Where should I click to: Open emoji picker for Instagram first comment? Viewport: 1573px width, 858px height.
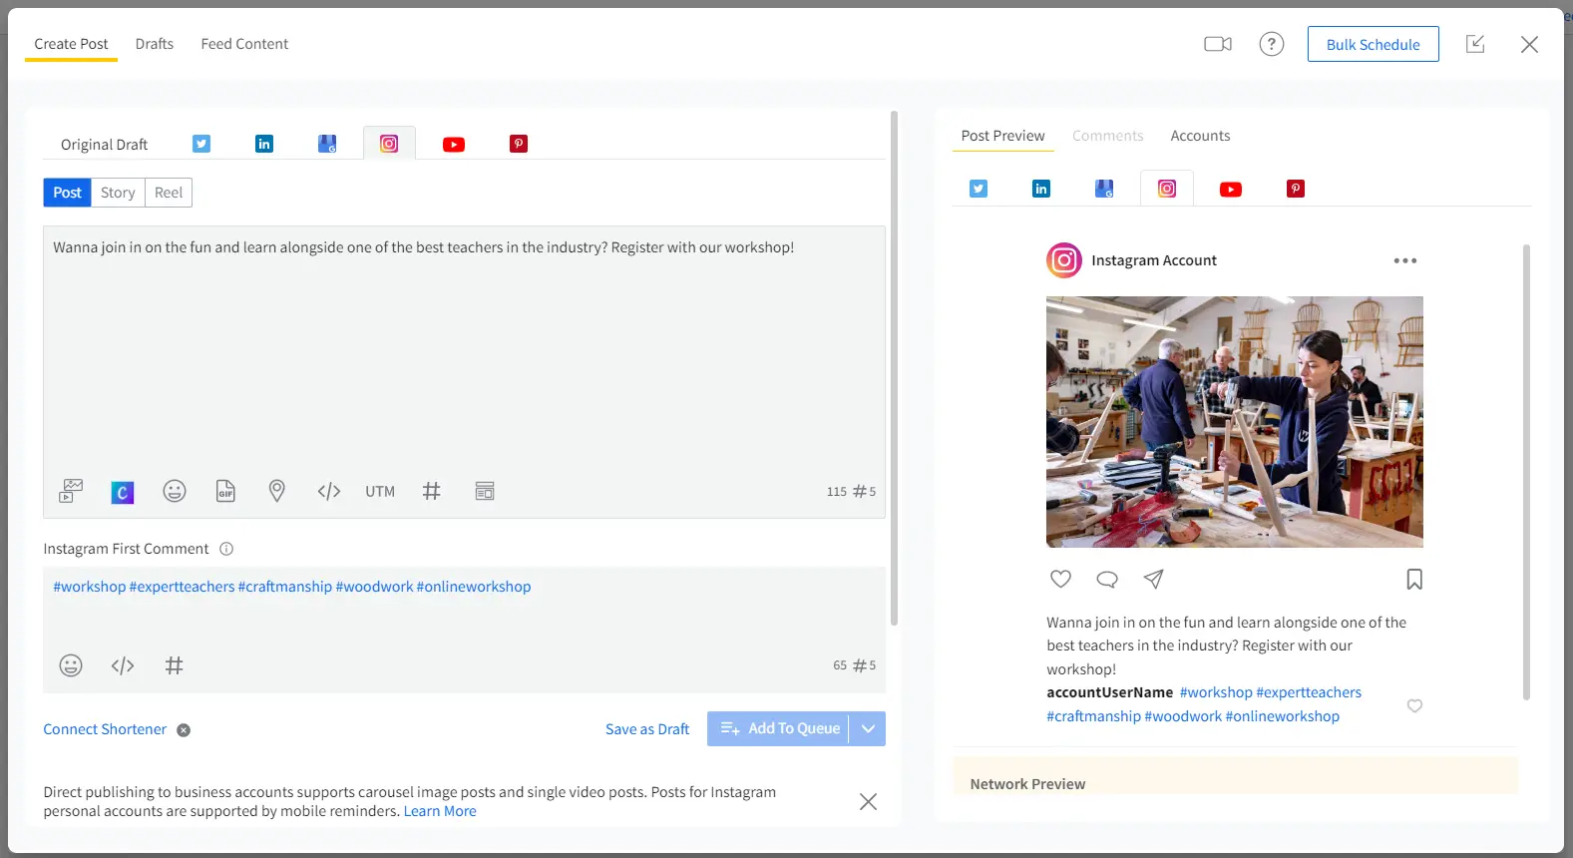pos(71,665)
